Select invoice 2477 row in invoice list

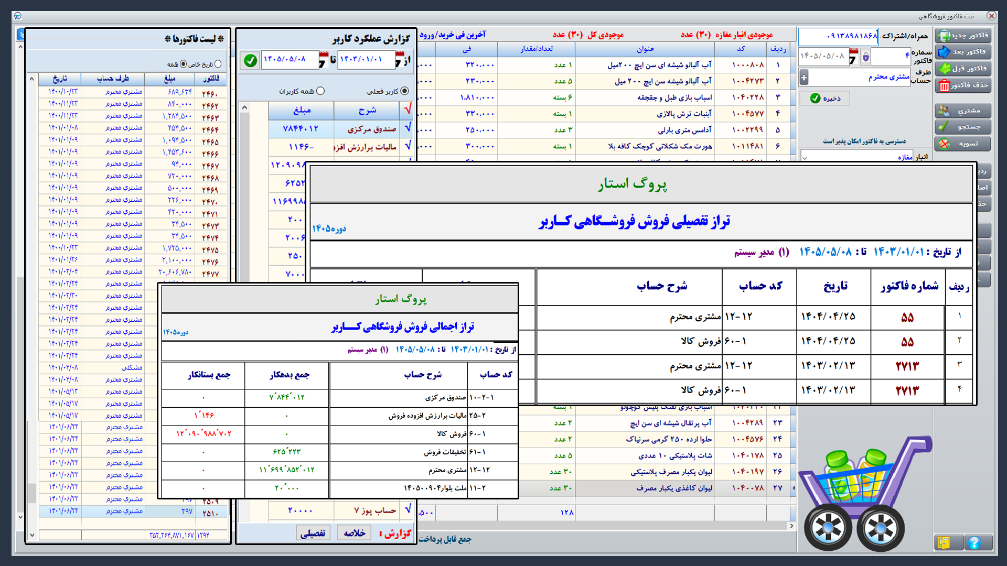133,272
